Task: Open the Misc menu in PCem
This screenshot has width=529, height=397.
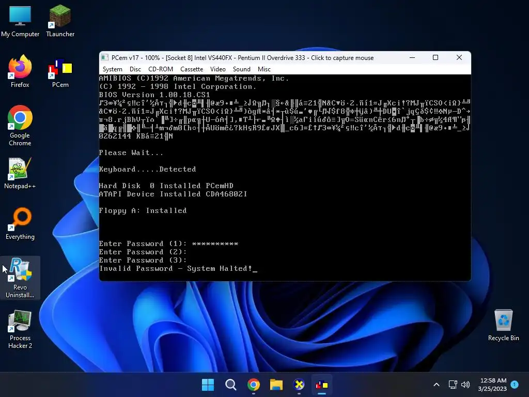Action: 264,69
